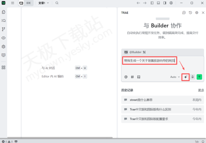Click the green send arrow button
Viewport: 206px width, 143px height.
(199, 77)
